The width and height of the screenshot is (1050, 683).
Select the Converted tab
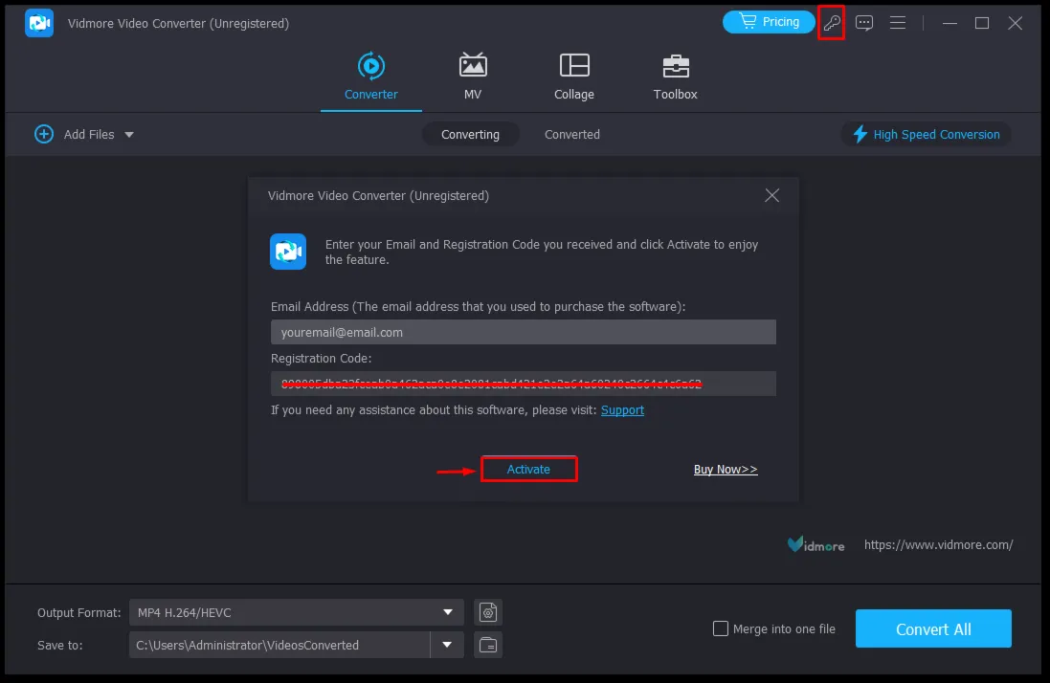[x=571, y=135]
